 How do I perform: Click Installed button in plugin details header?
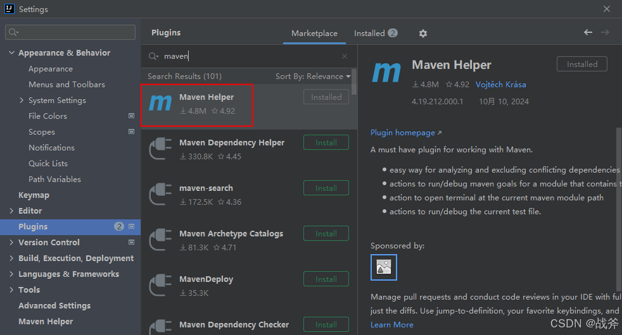[x=582, y=64]
